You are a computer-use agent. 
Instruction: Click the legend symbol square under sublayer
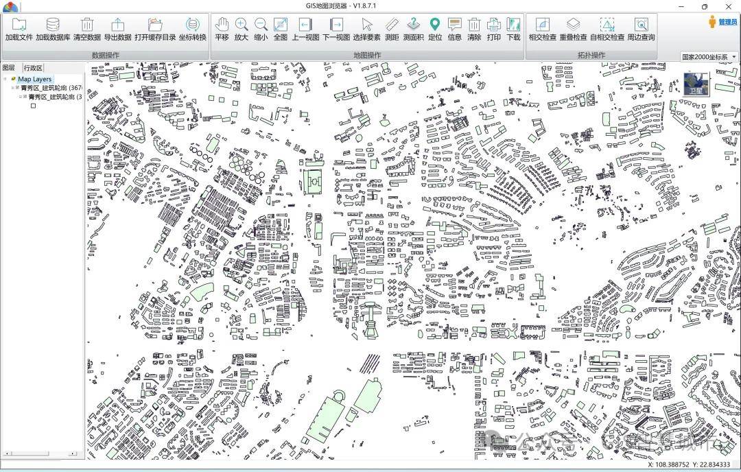32,106
